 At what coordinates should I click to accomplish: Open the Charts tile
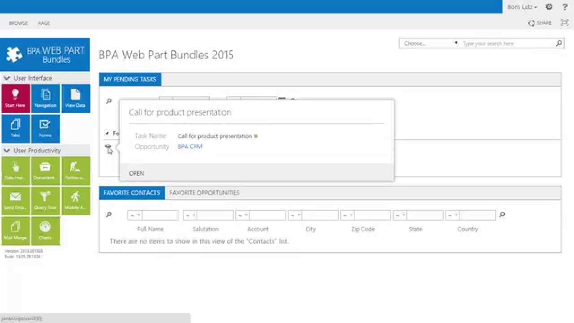pos(45,231)
